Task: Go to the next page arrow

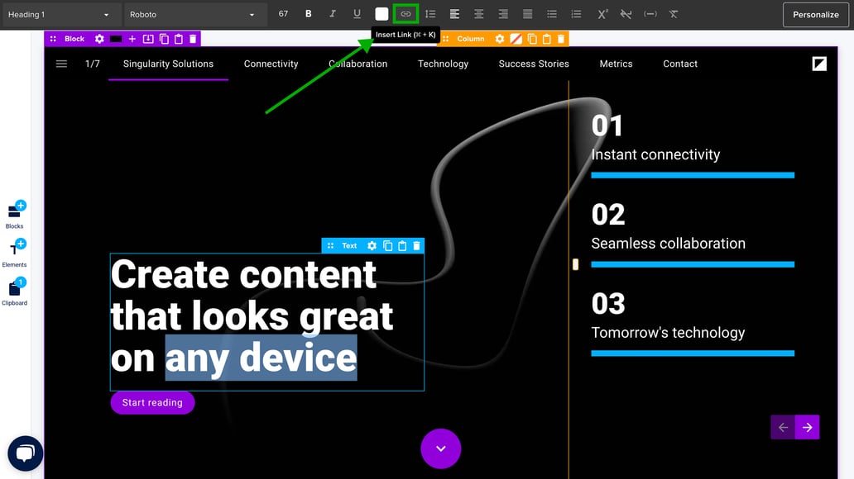Action: click(x=807, y=427)
